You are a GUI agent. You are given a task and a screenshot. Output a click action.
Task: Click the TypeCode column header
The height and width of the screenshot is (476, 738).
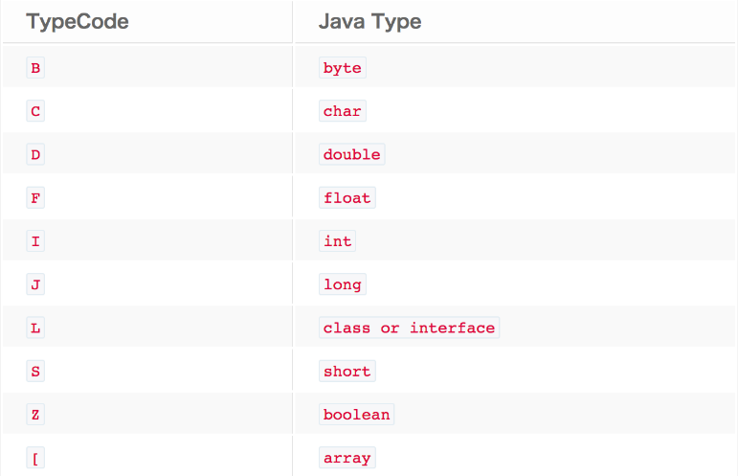78,22
